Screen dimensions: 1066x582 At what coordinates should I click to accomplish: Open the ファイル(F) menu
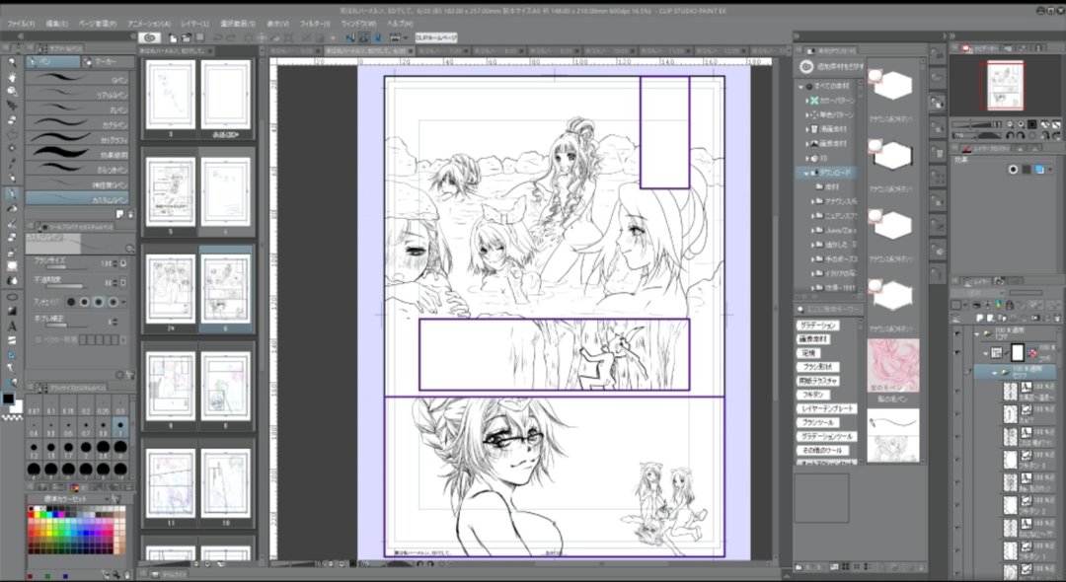coord(21,23)
